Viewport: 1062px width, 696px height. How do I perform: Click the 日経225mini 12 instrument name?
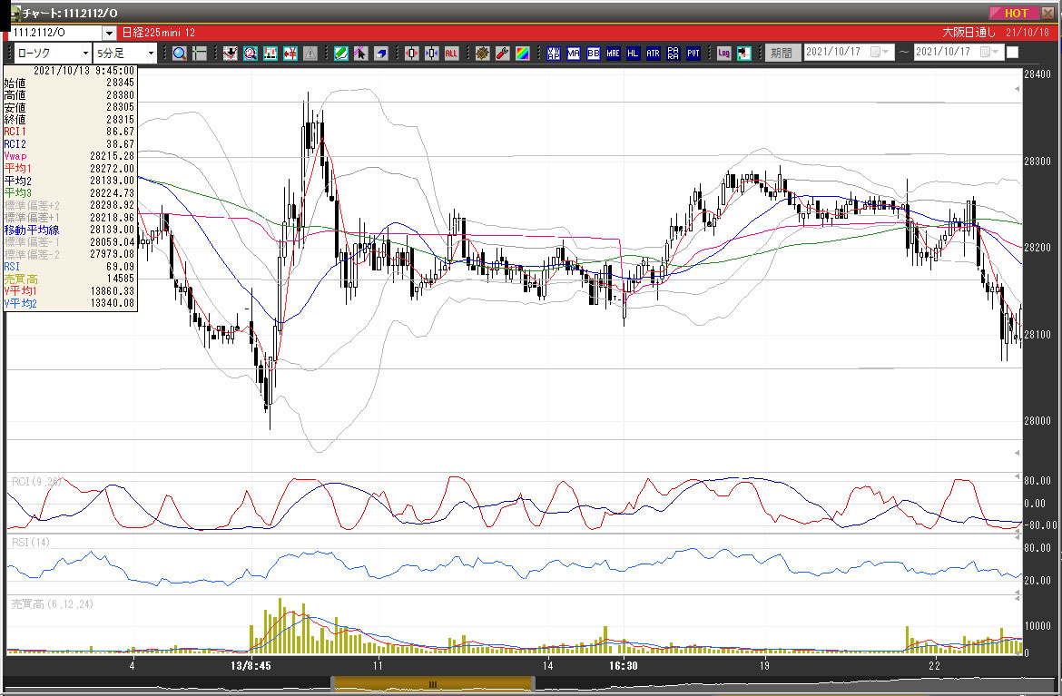[x=159, y=33]
